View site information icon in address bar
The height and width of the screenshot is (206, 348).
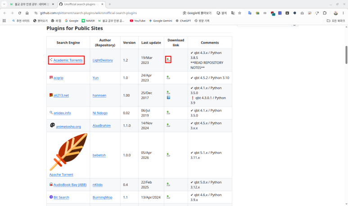tap(36, 13)
